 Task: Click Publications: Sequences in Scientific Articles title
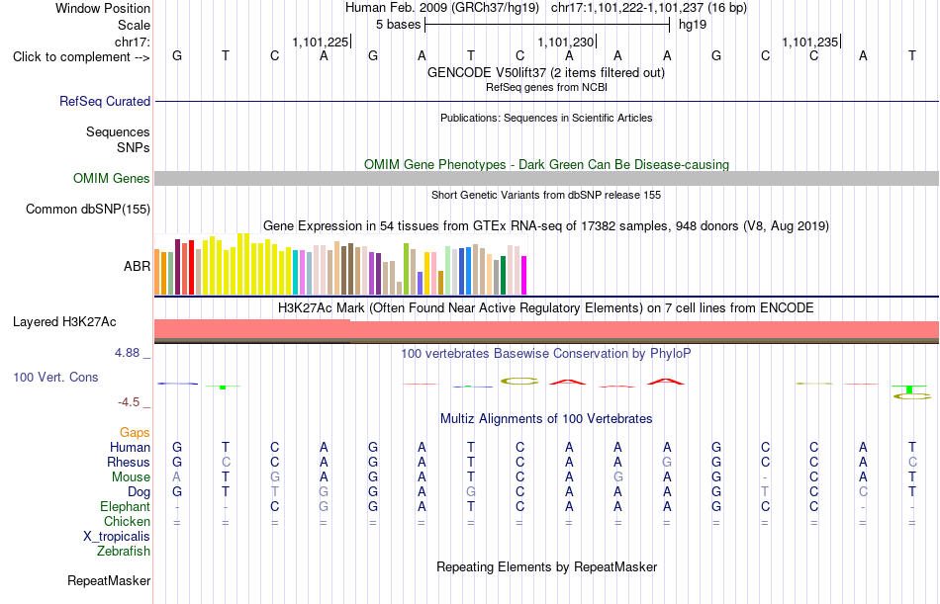[546, 118]
